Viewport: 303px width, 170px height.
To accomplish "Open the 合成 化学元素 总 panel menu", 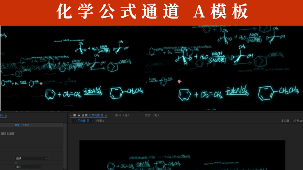I will click(106, 116).
